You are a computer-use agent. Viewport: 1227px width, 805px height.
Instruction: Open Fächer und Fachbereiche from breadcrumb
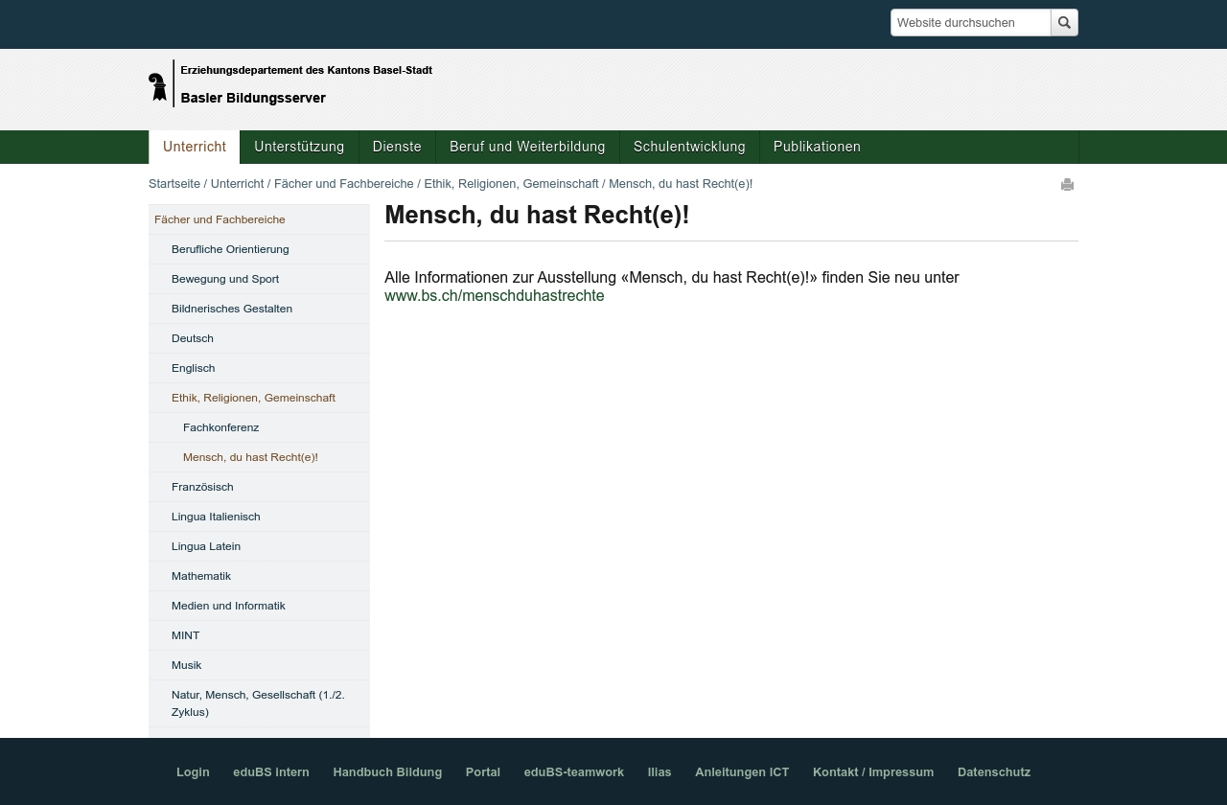tap(344, 184)
